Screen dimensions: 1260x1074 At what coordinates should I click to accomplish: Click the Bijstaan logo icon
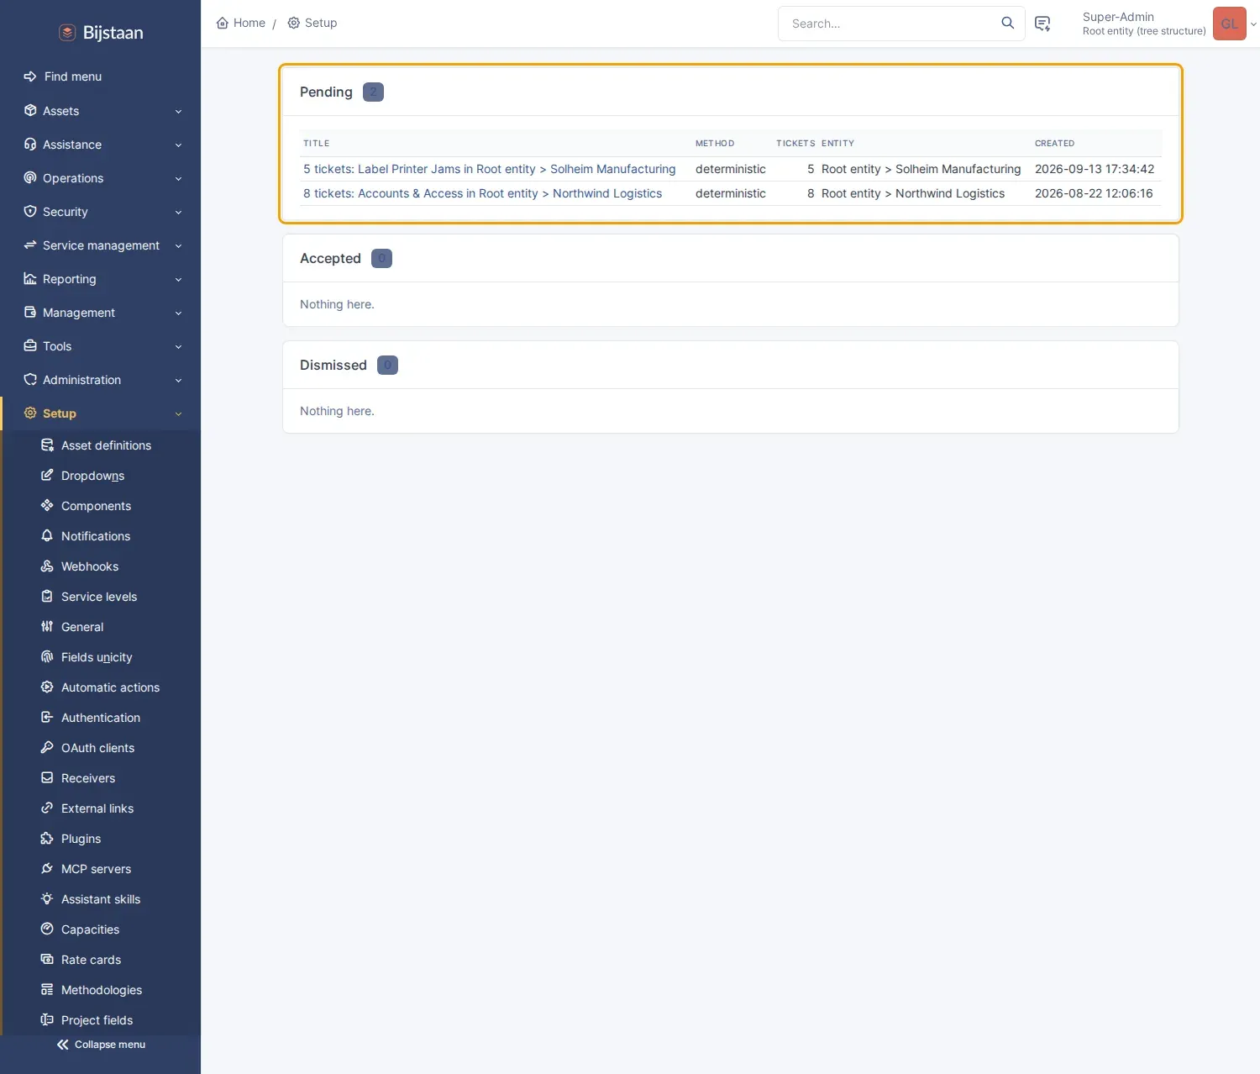(x=67, y=33)
